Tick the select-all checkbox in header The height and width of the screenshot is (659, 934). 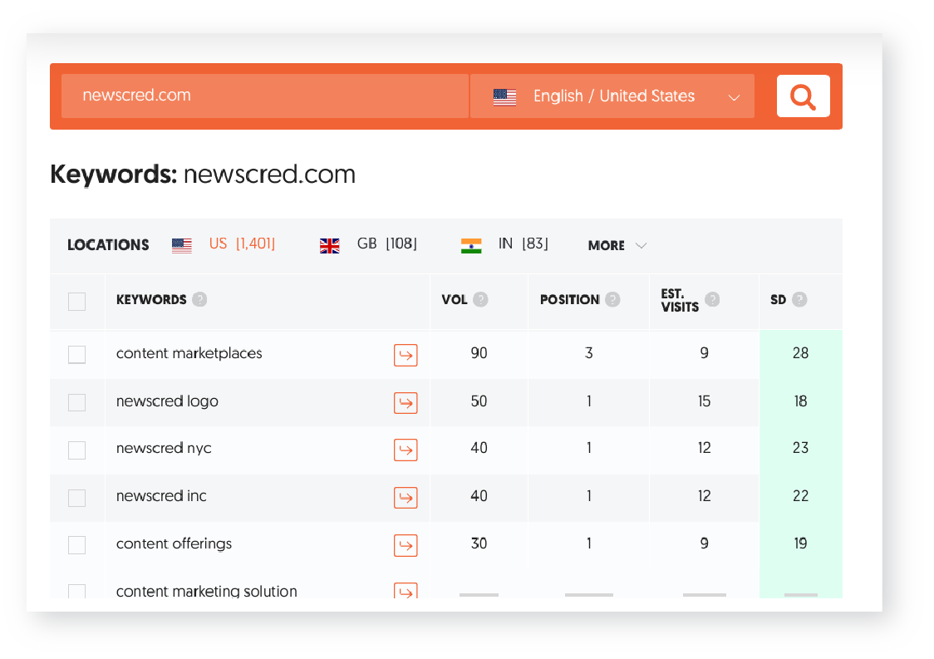pos(76,301)
